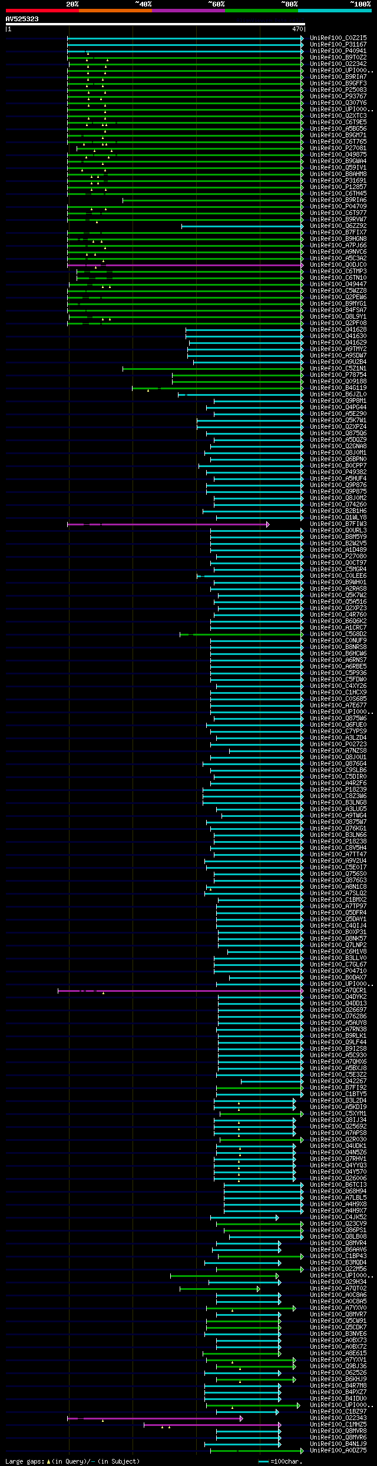Viewport: 377px width, 1466px height.
Task: Select hit label UniRef100_Q6ZZ92
Action: coord(338,226)
